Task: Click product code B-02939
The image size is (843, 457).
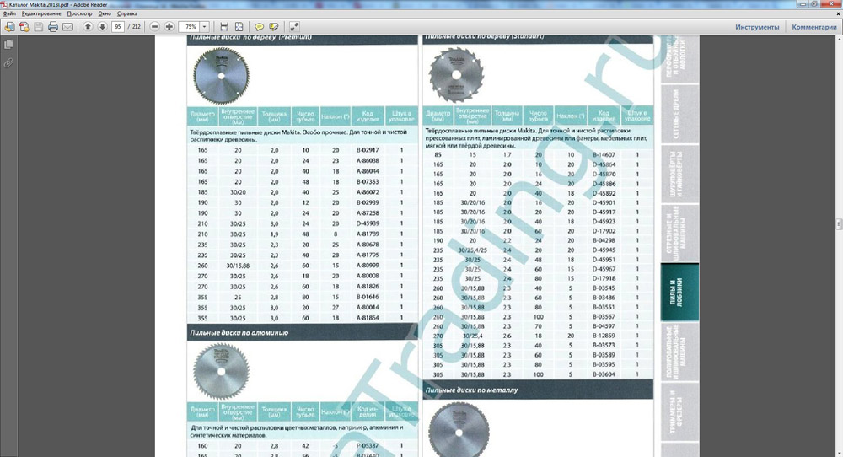Action: click(368, 202)
